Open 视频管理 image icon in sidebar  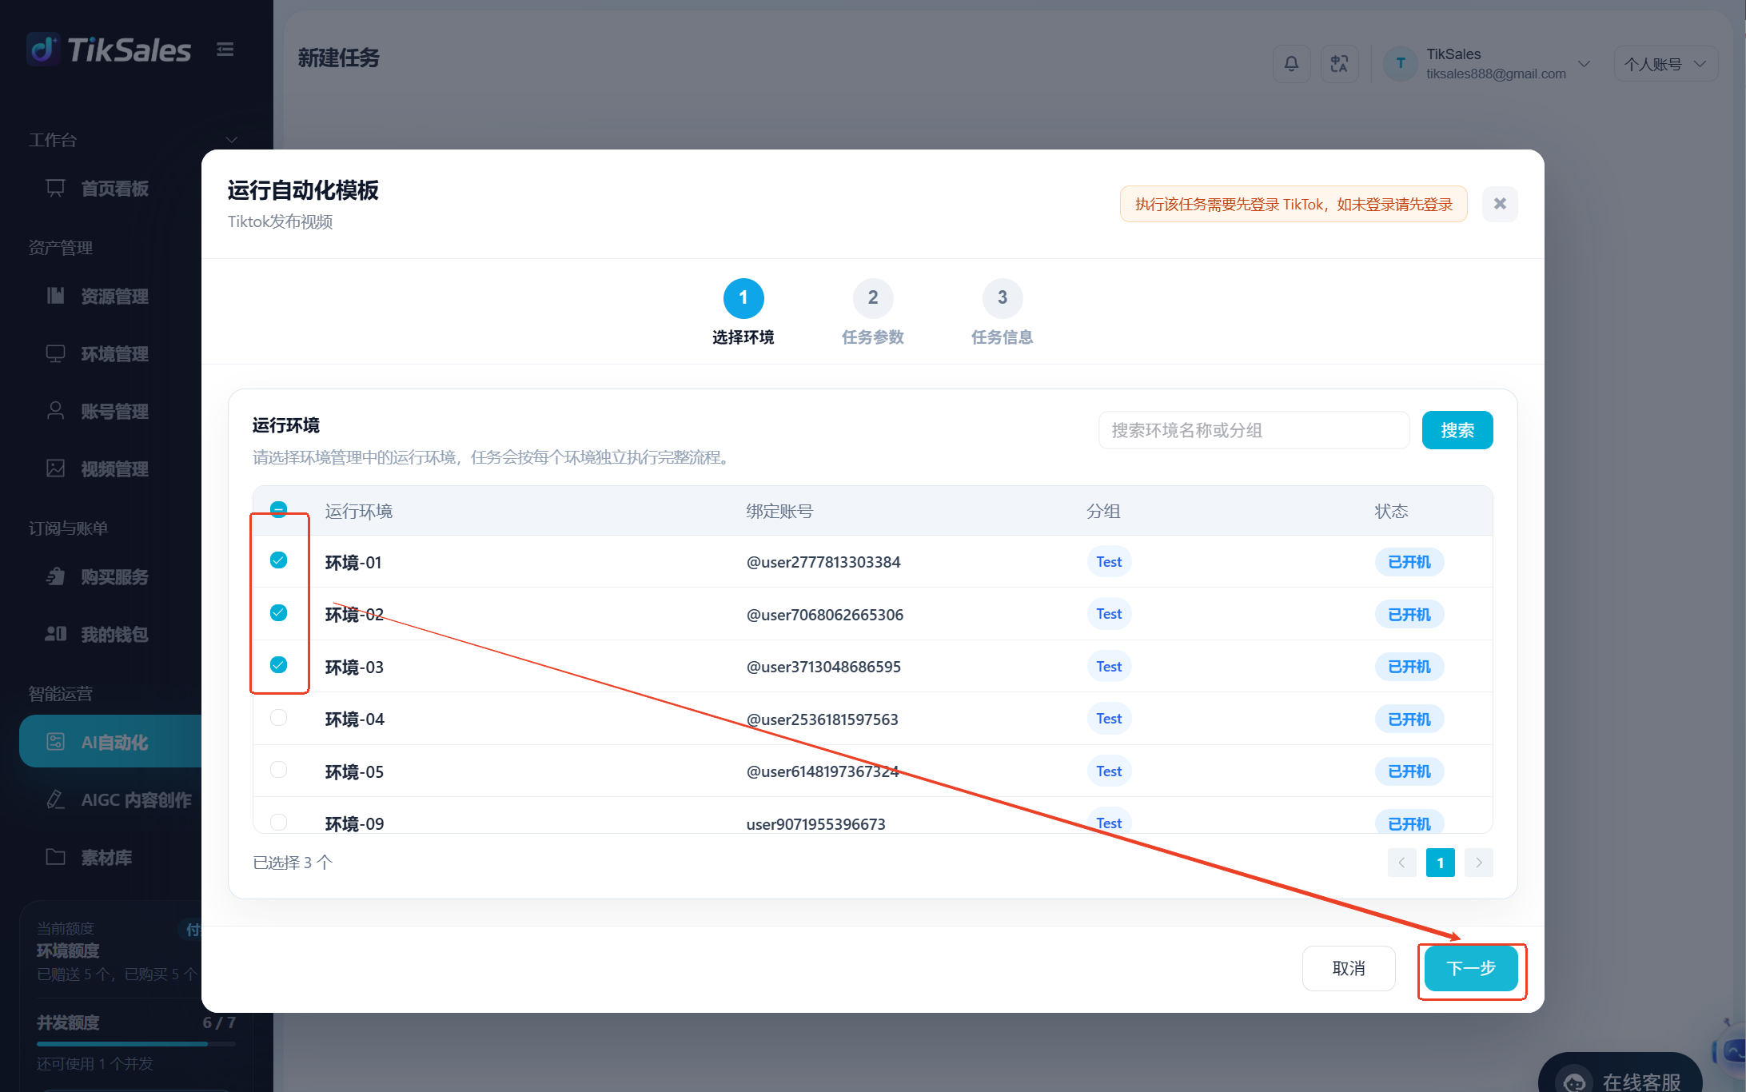click(55, 468)
